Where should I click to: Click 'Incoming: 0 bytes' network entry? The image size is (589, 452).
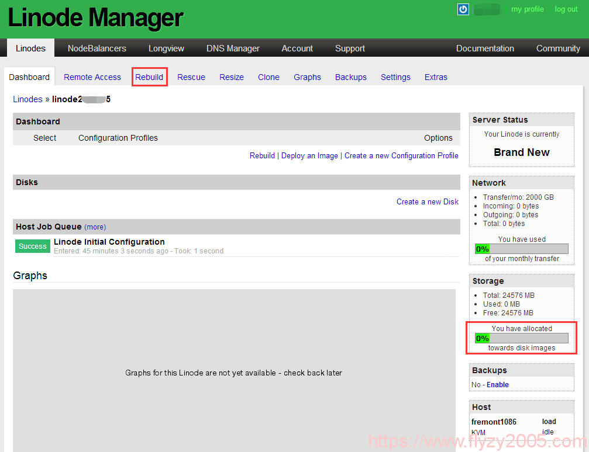[511, 206]
